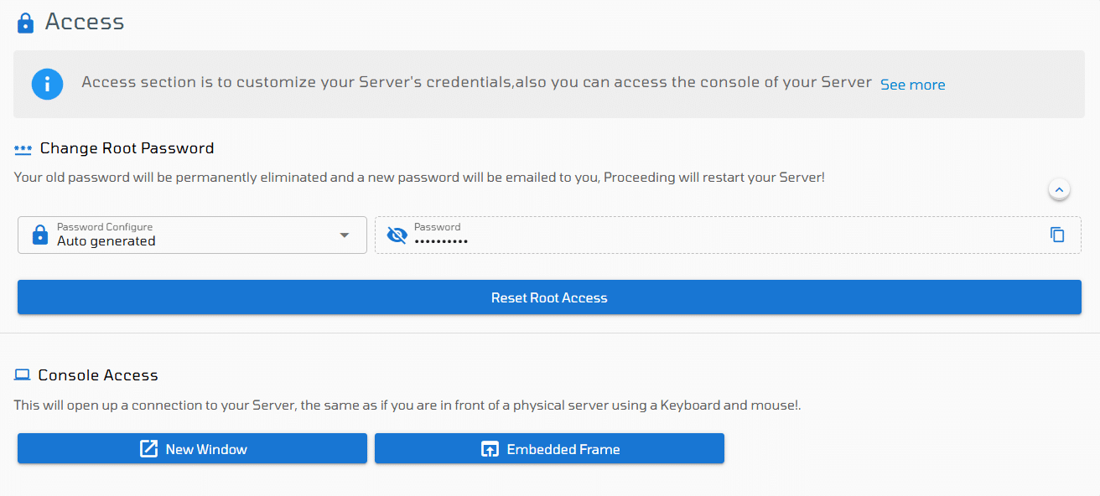Click the laptop icon next to Console Access
Screen dimensions: 1100x496
tap(23, 375)
